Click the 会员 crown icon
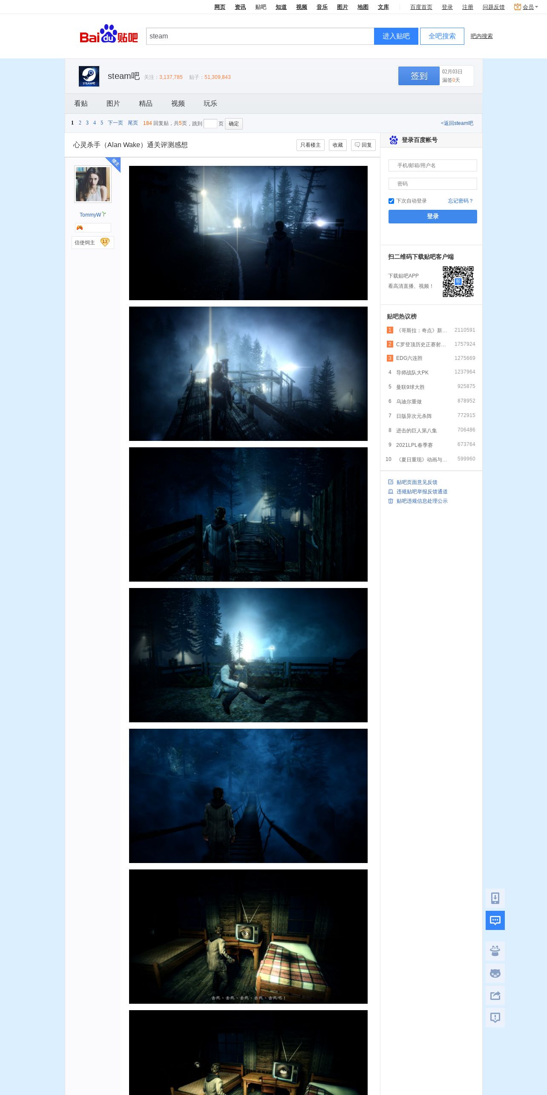 tap(518, 7)
